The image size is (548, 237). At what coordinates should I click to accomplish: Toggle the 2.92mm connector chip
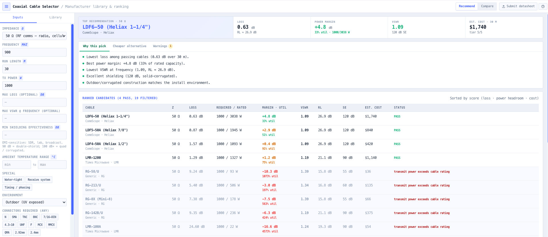pyautogui.click(x=20, y=233)
